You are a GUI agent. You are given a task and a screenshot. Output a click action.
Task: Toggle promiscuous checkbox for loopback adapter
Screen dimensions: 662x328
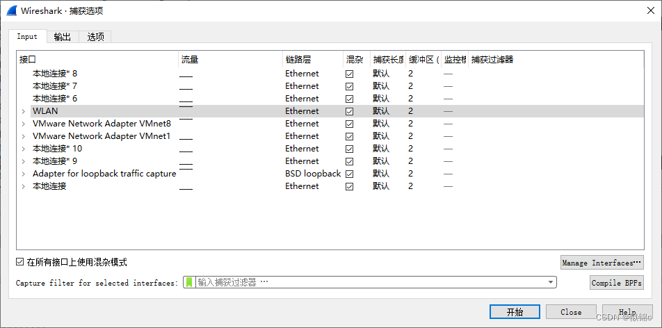click(349, 174)
